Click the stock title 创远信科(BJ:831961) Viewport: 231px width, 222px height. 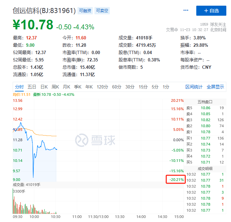tap(44, 11)
